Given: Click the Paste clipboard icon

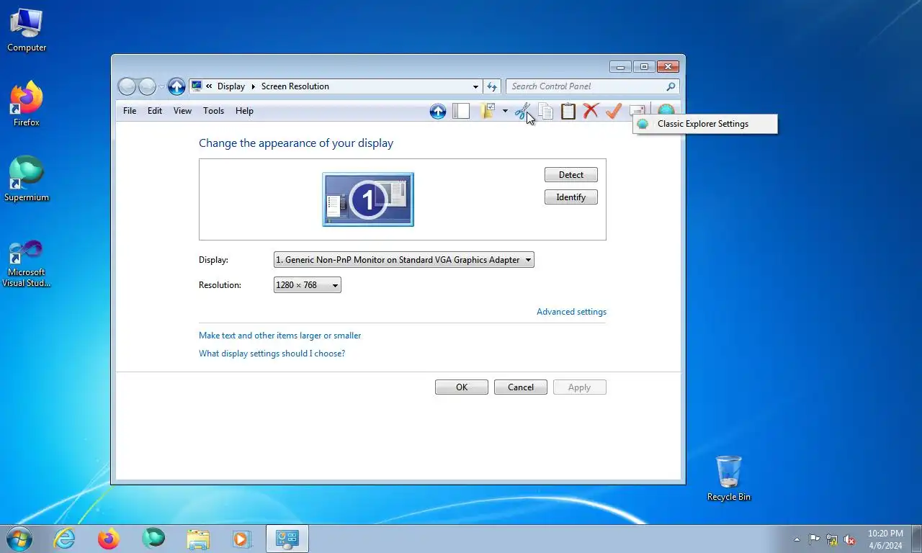Looking at the screenshot, I should pos(568,111).
